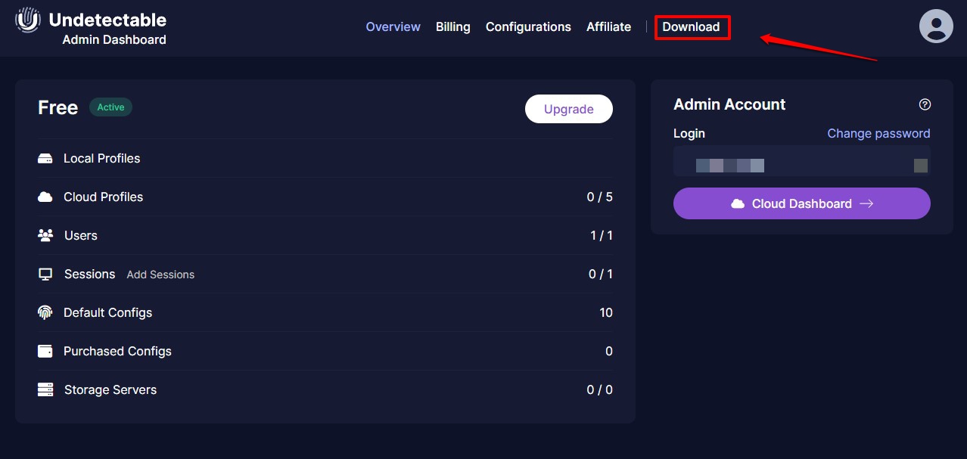Open the Cloud Dashboard button

[802, 203]
